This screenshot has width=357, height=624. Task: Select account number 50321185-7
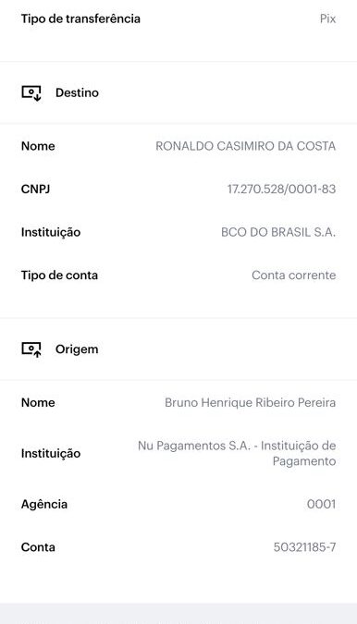pyautogui.click(x=304, y=547)
